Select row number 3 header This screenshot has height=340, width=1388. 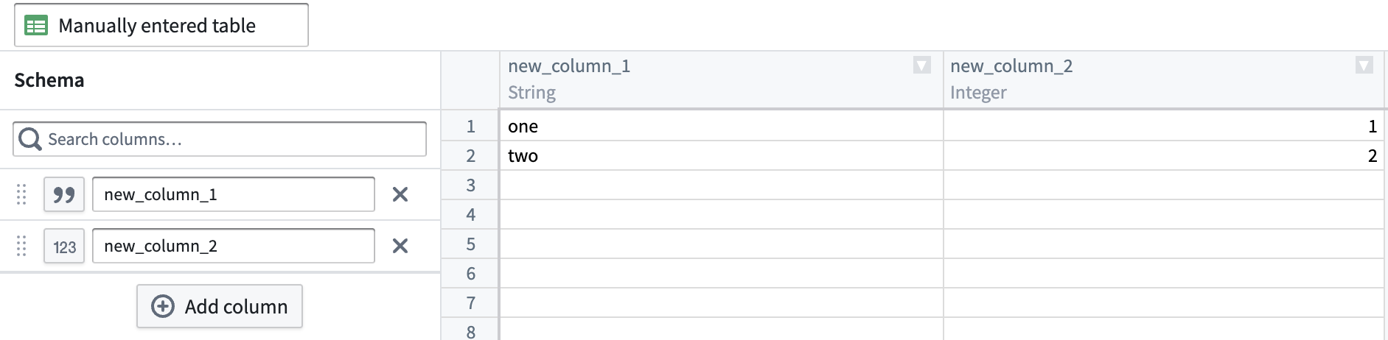coord(470,185)
